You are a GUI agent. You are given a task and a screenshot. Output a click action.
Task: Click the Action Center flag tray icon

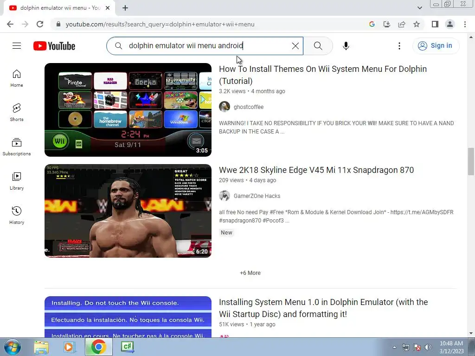pyautogui.click(x=417, y=347)
